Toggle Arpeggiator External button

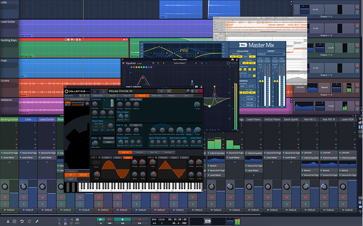click(x=83, y=175)
